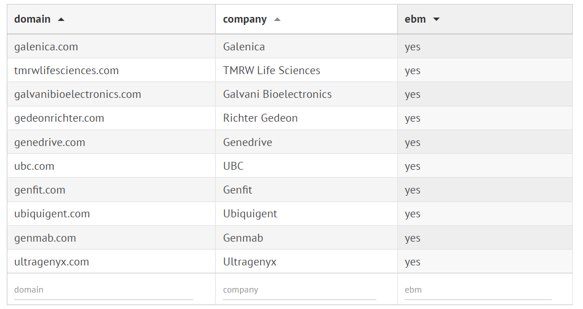Click the company column sort arrow
The image size is (583, 309).
tap(277, 19)
